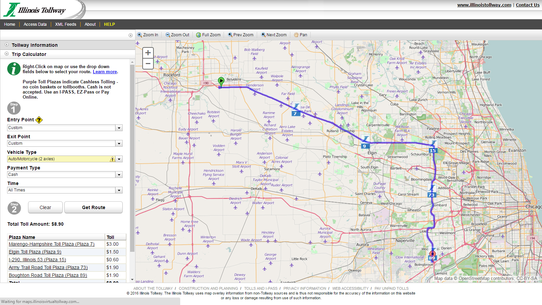Collapse the Trip Calculator section

point(29,54)
